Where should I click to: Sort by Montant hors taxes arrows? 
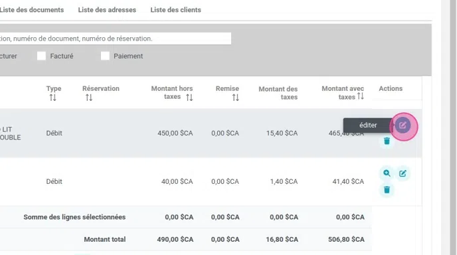[189, 98]
